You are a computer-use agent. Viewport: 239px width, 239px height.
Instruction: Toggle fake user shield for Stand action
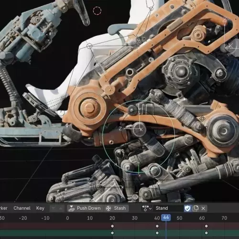coord(187,208)
